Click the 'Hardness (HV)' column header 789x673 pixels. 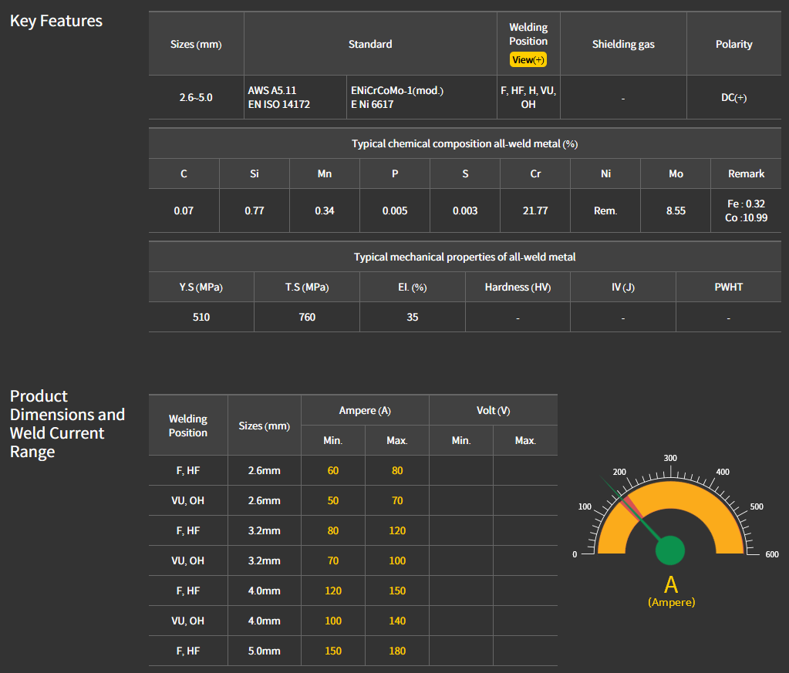coord(518,287)
